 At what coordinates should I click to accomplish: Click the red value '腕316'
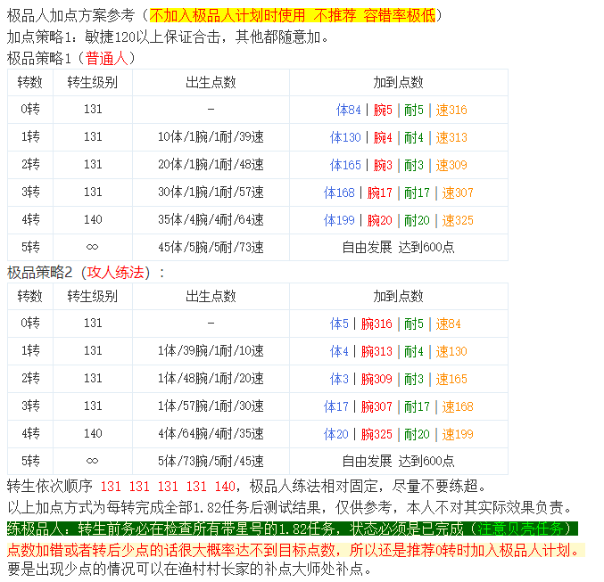click(x=376, y=324)
